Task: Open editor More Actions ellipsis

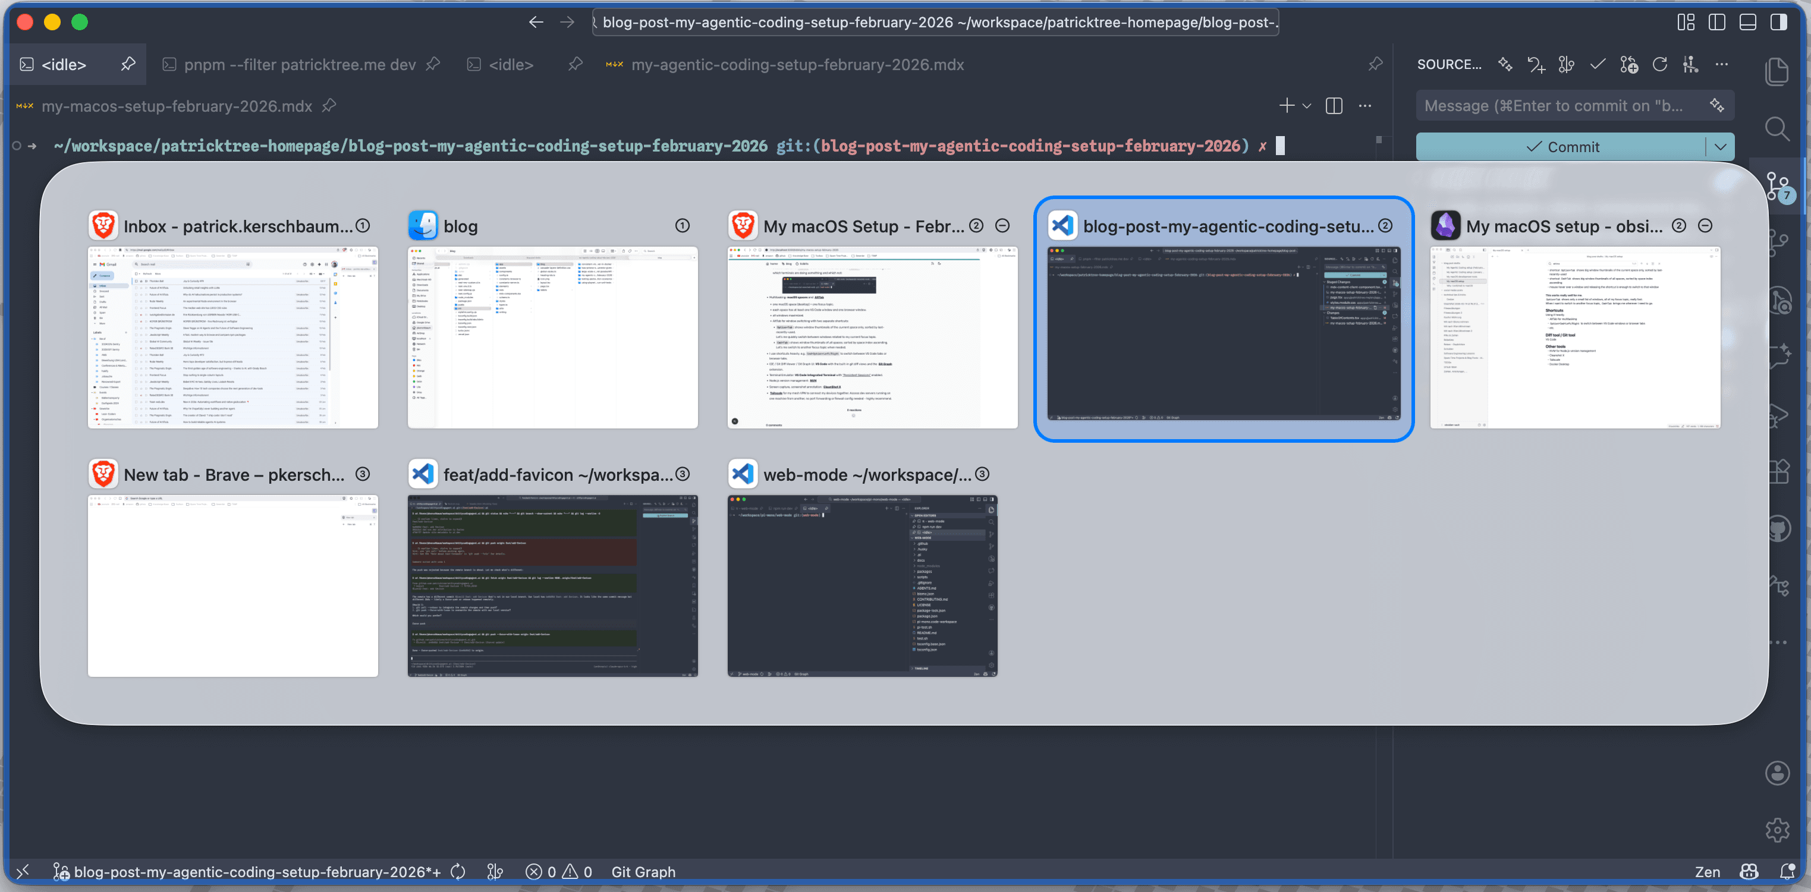Action: click(1365, 105)
